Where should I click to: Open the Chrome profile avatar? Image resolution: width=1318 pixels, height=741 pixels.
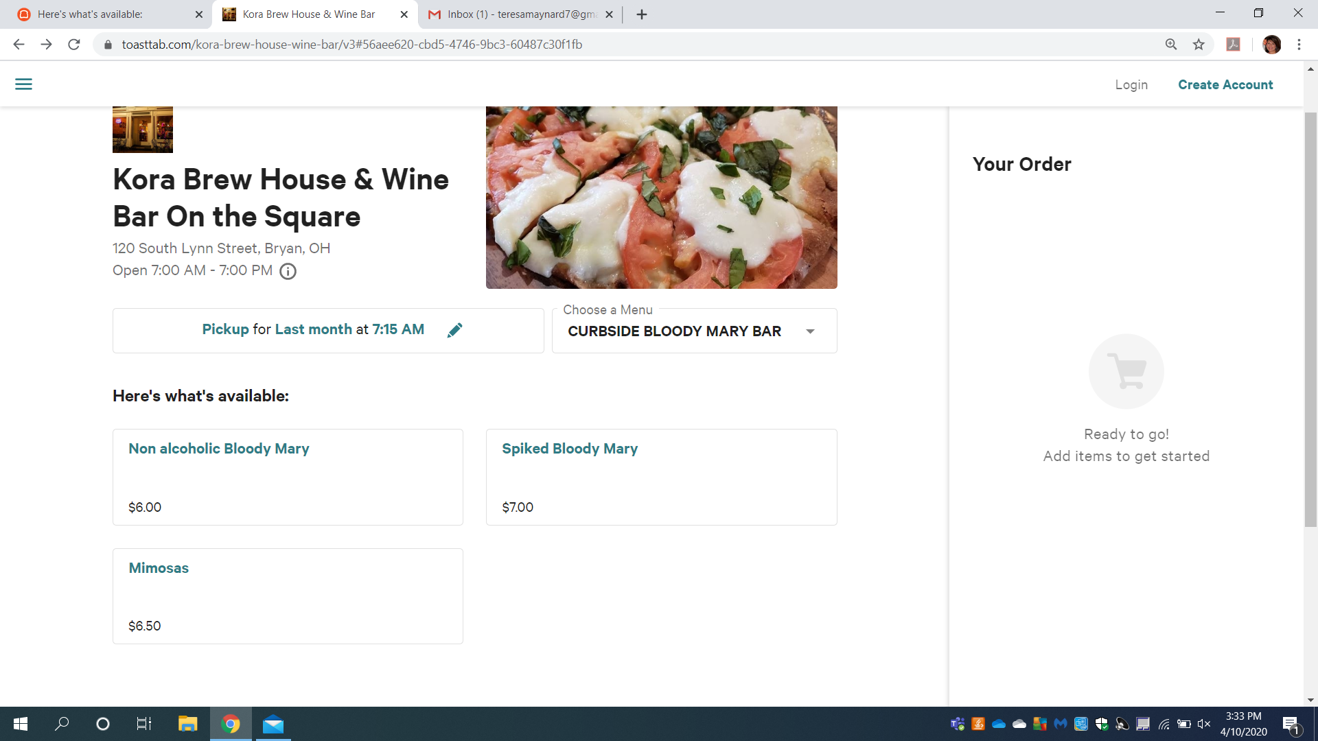(1271, 45)
